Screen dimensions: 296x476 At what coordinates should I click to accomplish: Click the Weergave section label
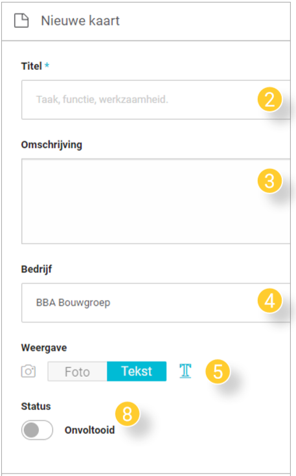[x=44, y=348]
